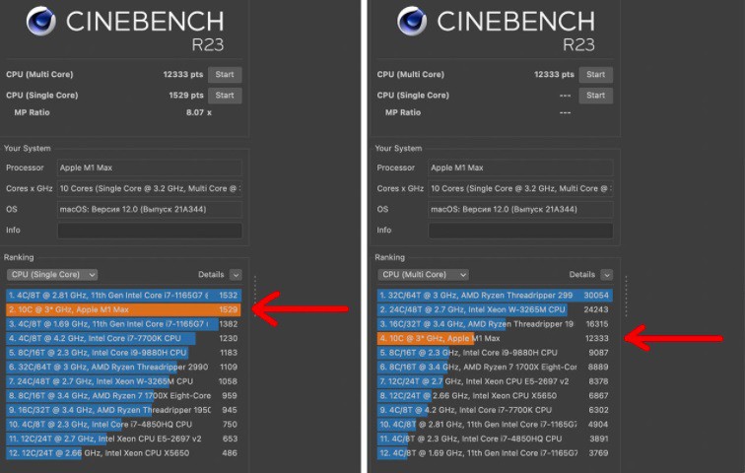Screen dimensions: 745x473
Task: Select the orange Apple M1 Max row scoring 12333
Action: 494,338
